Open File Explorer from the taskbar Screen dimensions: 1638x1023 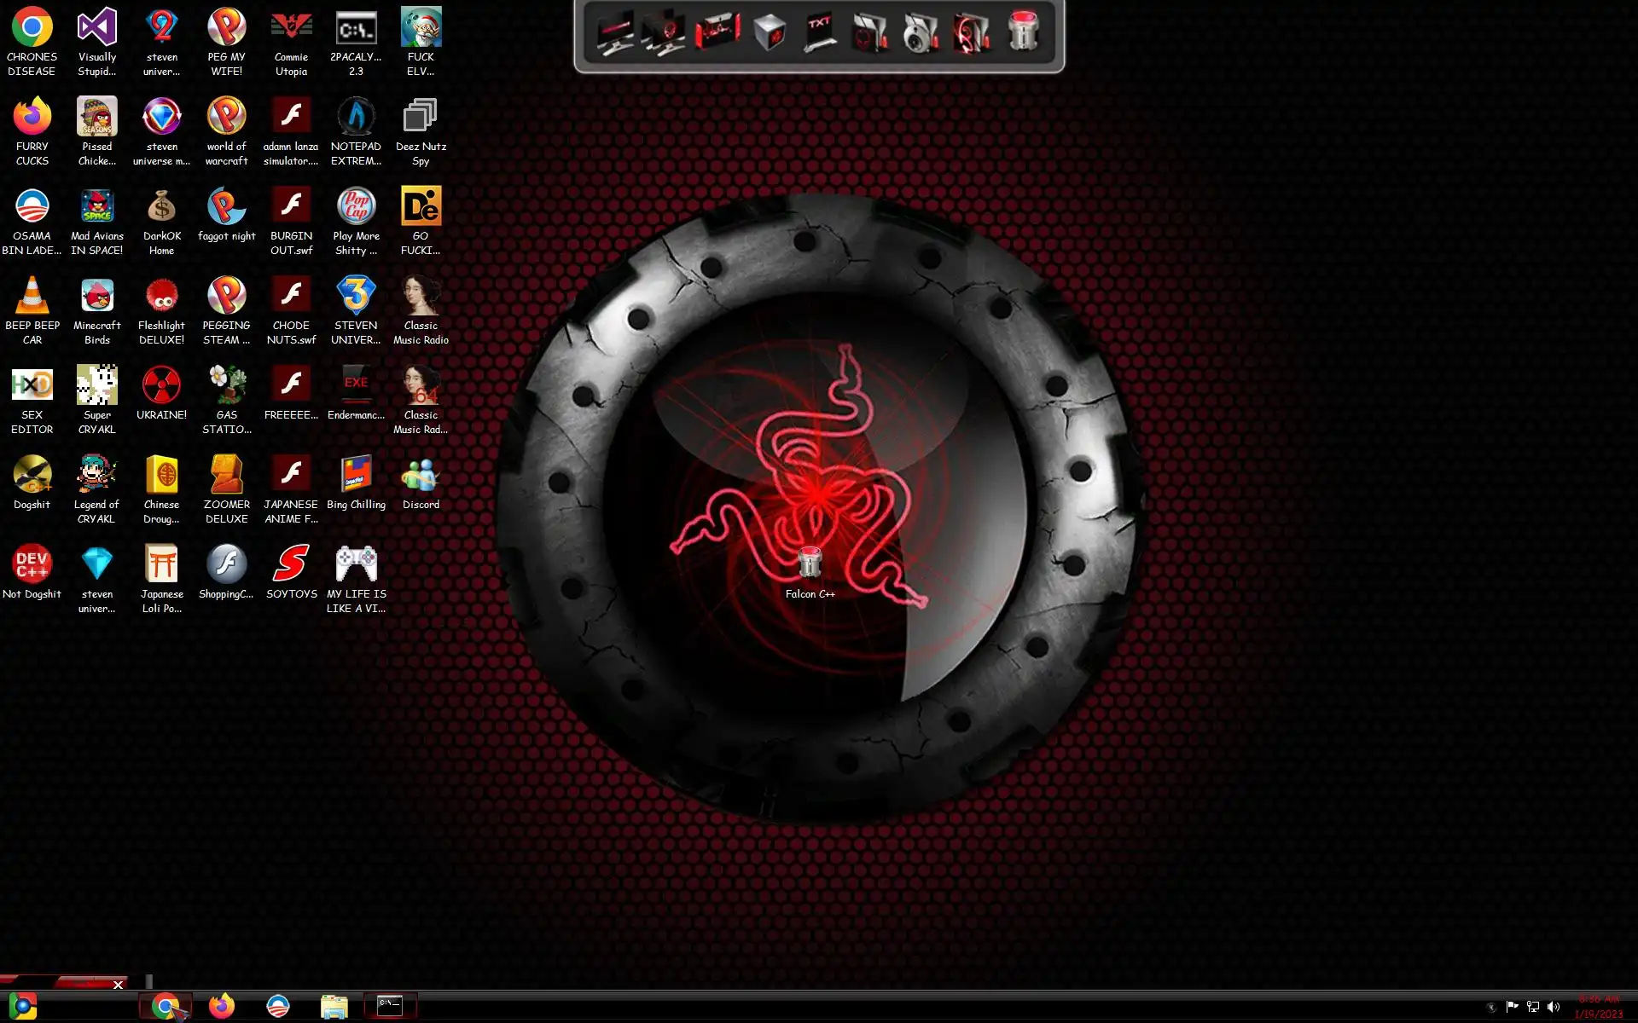[x=334, y=1007]
